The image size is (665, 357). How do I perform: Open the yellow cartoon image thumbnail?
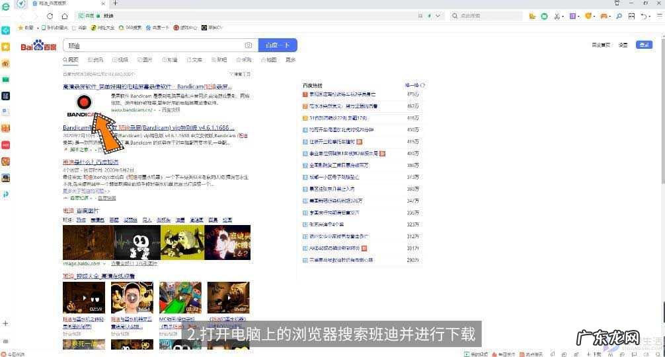coord(182,243)
